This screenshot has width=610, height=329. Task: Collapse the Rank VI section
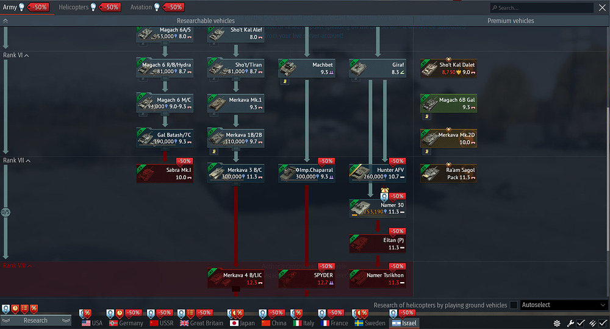coord(16,55)
